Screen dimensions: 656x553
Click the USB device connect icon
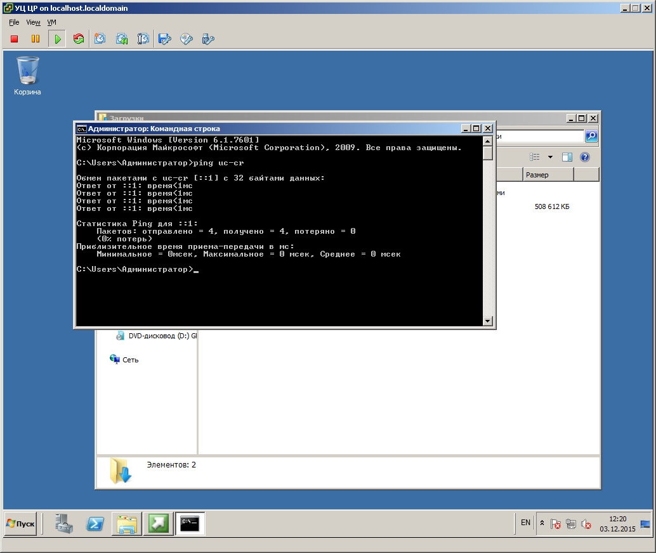point(208,39)
